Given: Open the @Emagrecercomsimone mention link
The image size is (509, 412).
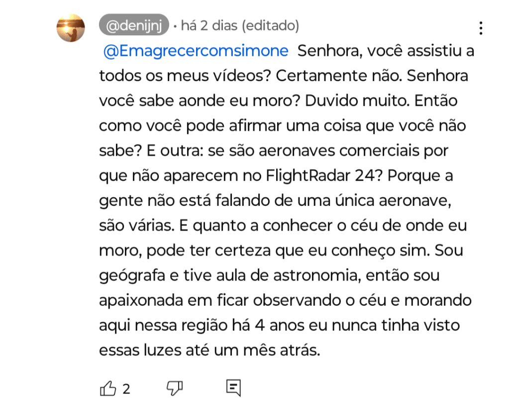Looking at the screenshot, I should [x=196, y=51].
